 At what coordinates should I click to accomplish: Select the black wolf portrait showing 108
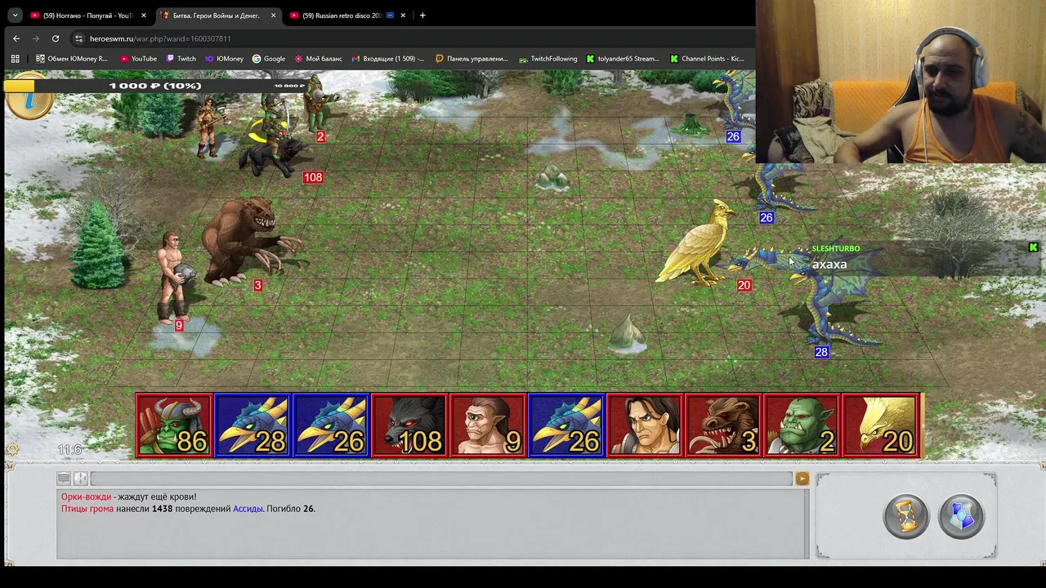409,425
